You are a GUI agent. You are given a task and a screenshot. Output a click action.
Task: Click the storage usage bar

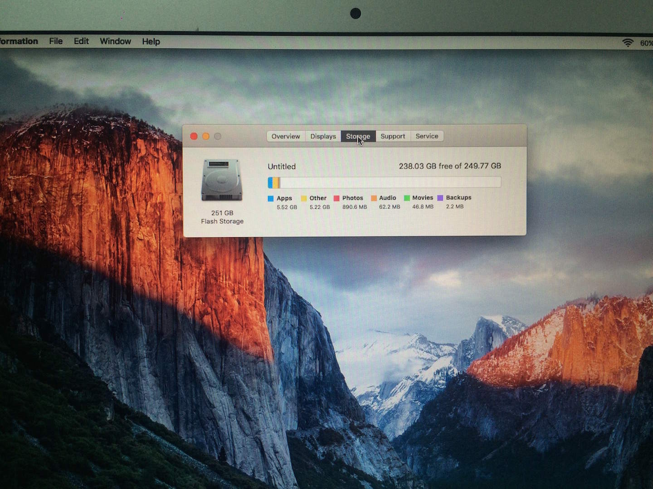(x=384, y=182)
